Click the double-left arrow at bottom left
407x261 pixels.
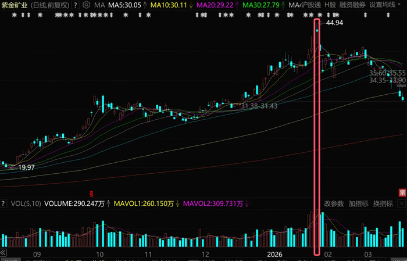[3, 253]
